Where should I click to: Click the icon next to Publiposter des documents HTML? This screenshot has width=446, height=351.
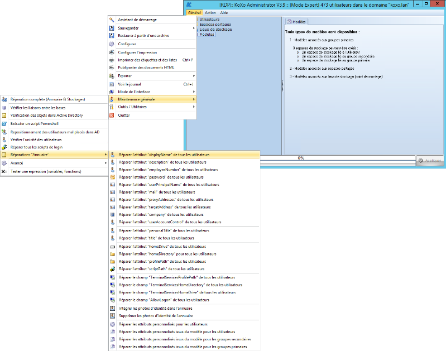[112, 68]
